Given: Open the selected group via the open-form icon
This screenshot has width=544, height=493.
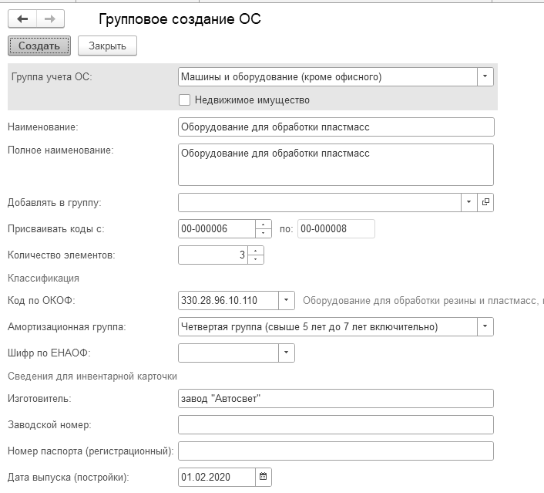Looking at the screenshot, I should point(485,202).
